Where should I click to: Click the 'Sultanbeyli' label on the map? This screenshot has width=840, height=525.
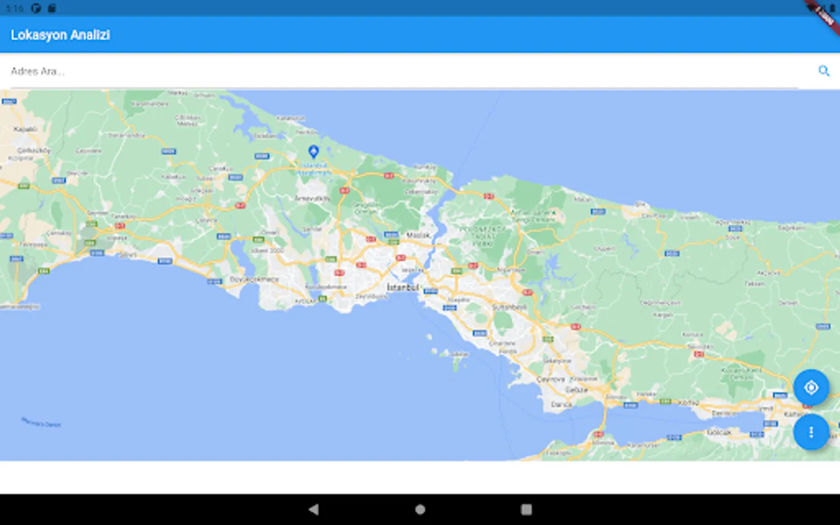coord(509,307)
